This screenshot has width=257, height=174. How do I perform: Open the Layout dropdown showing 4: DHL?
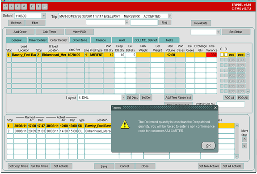[123, 97]
